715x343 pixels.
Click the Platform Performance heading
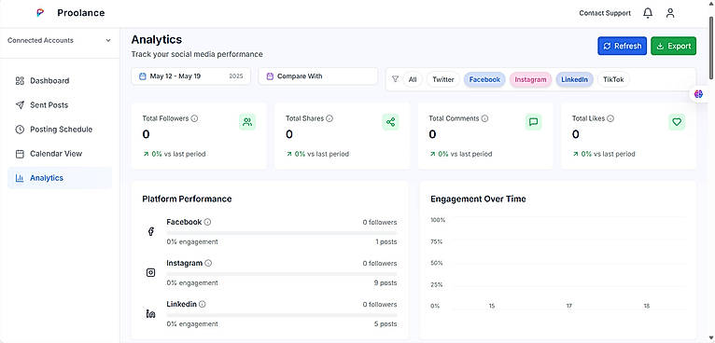click(x=187, y=199)
